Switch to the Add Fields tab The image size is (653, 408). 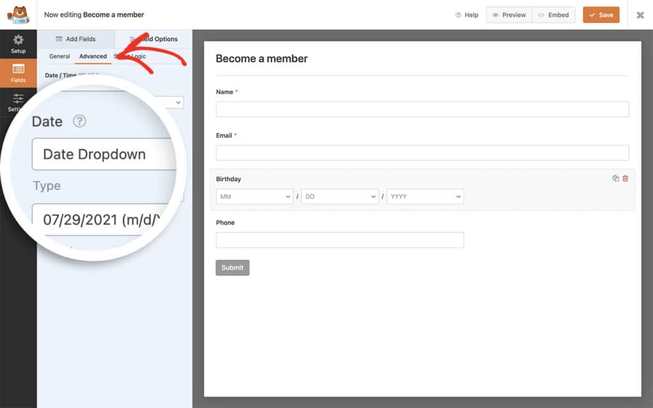point(76,39)
